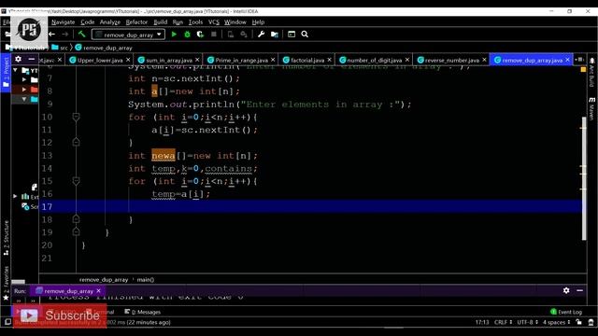The width and height of the screenshot is (598, 336).
Task: Open Project panel gear options
Action: (18, 59)
